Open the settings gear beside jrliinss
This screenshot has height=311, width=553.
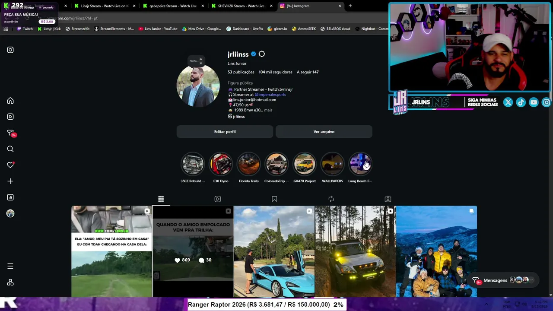pos(262,54)
